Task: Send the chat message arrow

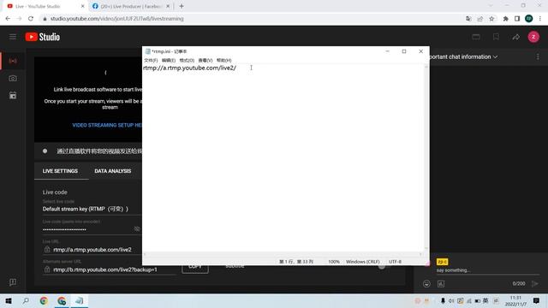Action: point(534,283)
